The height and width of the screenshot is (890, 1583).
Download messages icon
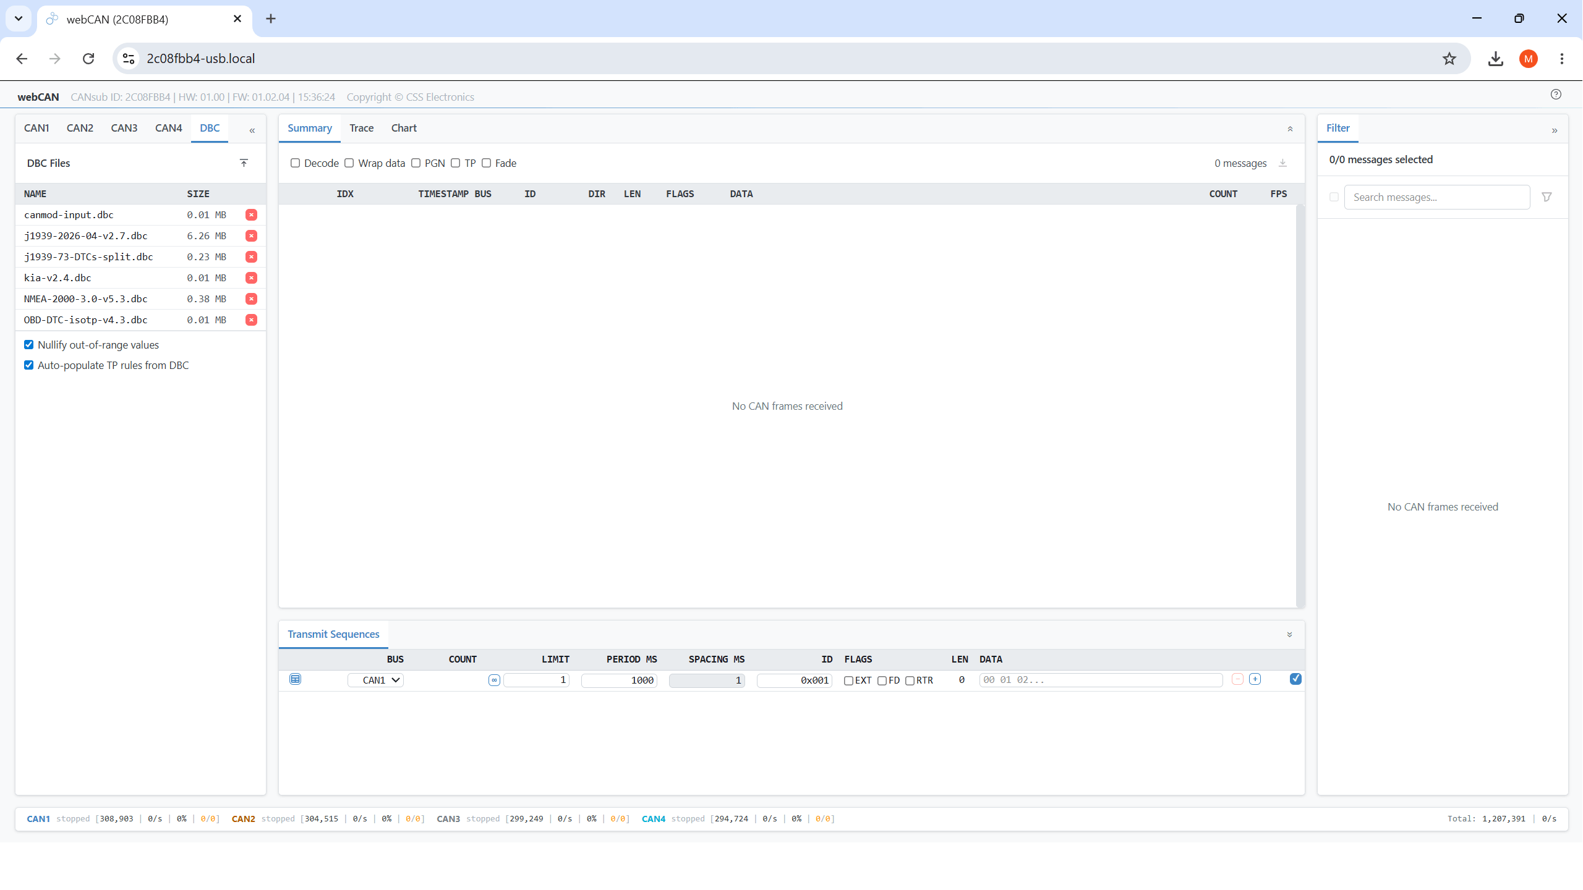[x=1282, y=163]
